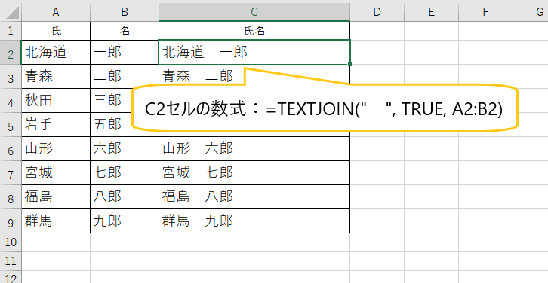Select column D header
Screen dimensions: 548x283
tap(377, 12)
